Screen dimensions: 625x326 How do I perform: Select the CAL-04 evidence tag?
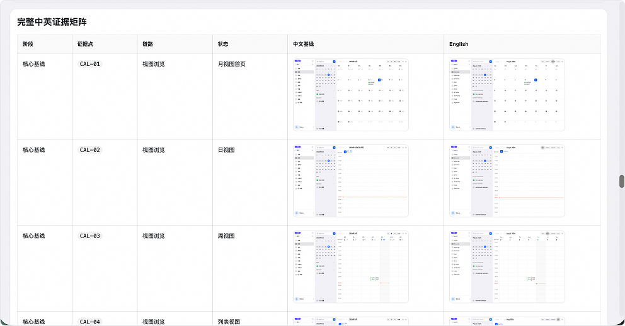89,322
